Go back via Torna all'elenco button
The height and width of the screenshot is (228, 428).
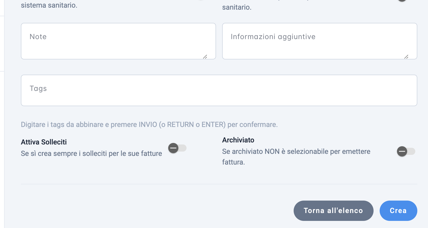(x=333, y=211)
